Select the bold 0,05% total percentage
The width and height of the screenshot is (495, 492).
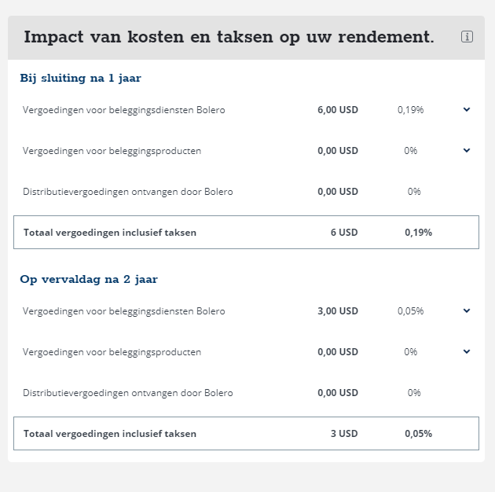click(418, 434)
